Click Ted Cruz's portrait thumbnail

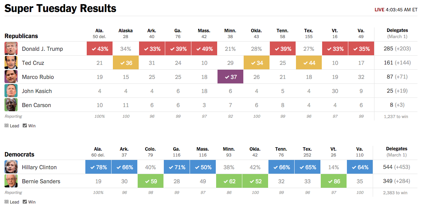(11, 63)
